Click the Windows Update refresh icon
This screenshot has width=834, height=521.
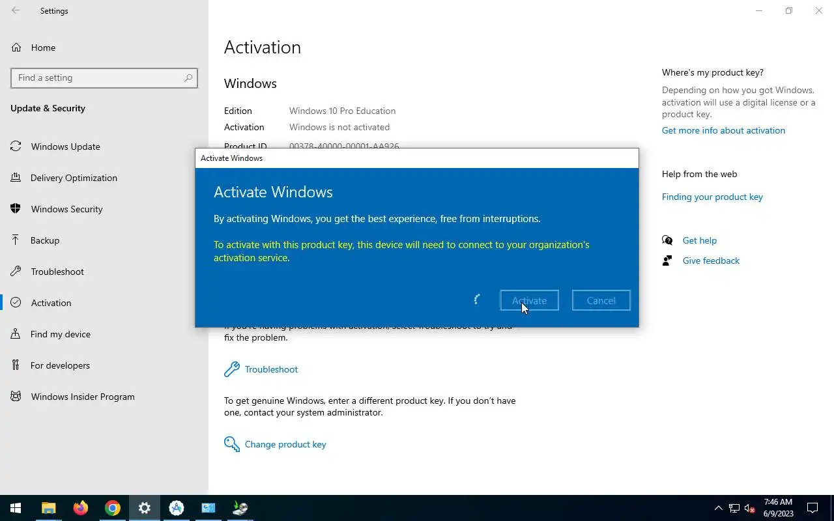(x=16, y=147)
